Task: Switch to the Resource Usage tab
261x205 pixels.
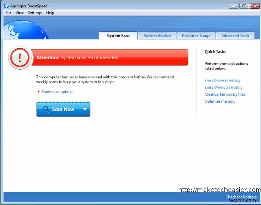Action: (x=196, y=36)
